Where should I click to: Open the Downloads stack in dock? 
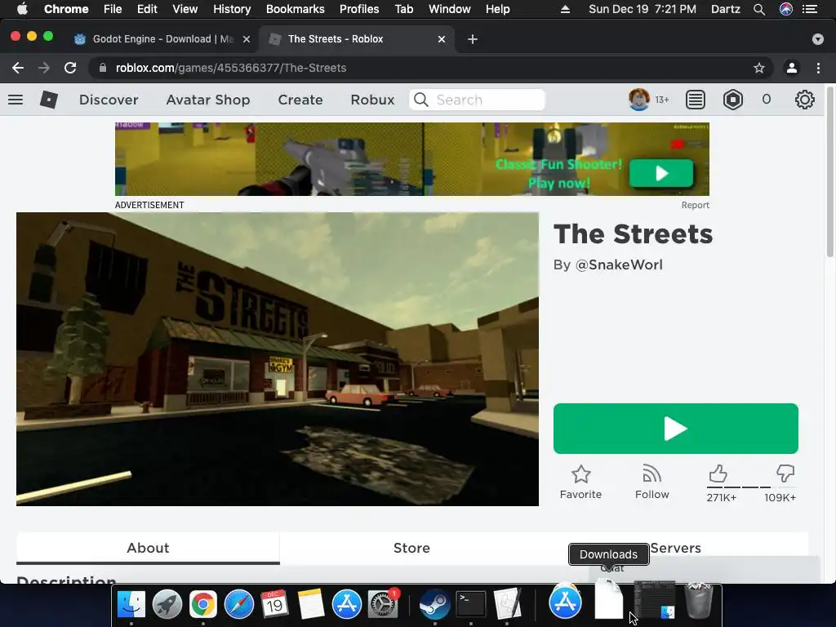pos(608,601)
